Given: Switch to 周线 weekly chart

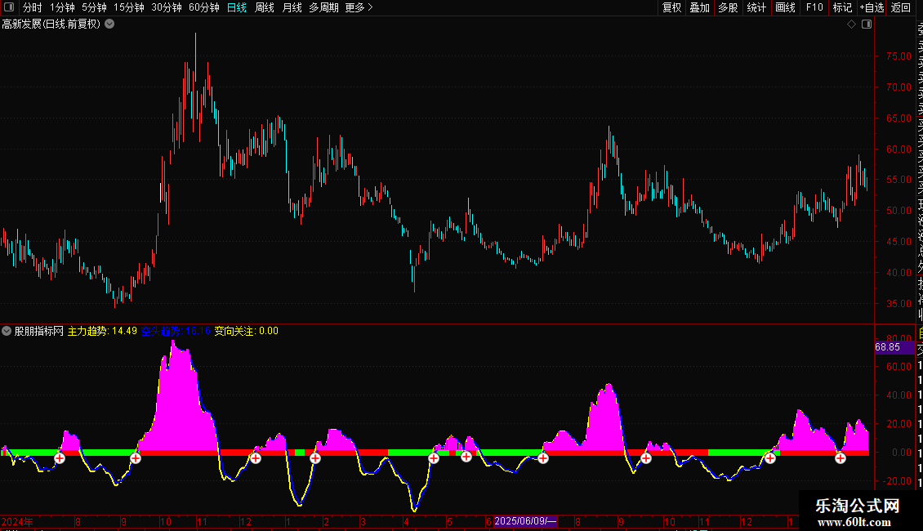Looking at the screenshot, I should pyautogui.click(x=265, y=7).
